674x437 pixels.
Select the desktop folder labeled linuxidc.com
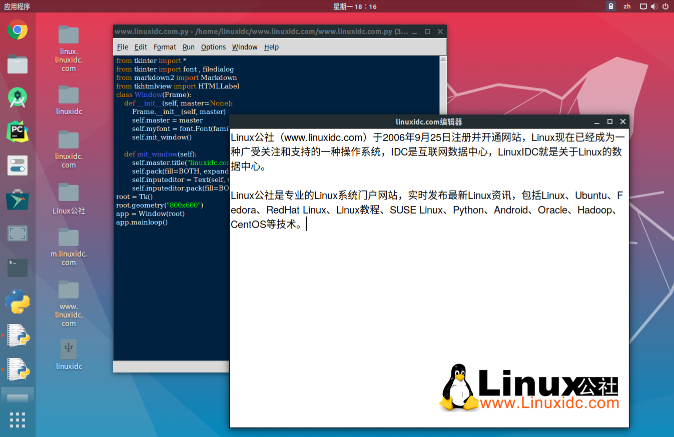pos(69,149)
